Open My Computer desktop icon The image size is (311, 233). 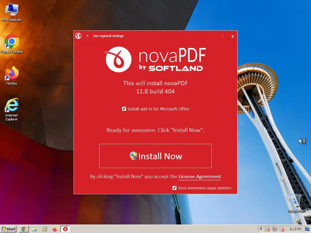[x=12, y=12]
